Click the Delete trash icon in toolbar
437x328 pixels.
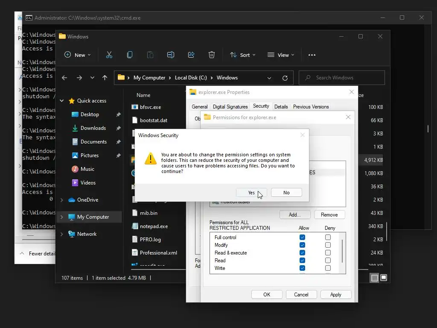(212, 55)
